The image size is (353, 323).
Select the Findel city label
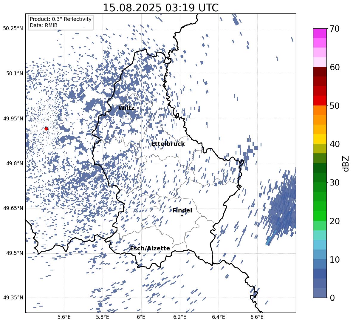pos(182,210)
